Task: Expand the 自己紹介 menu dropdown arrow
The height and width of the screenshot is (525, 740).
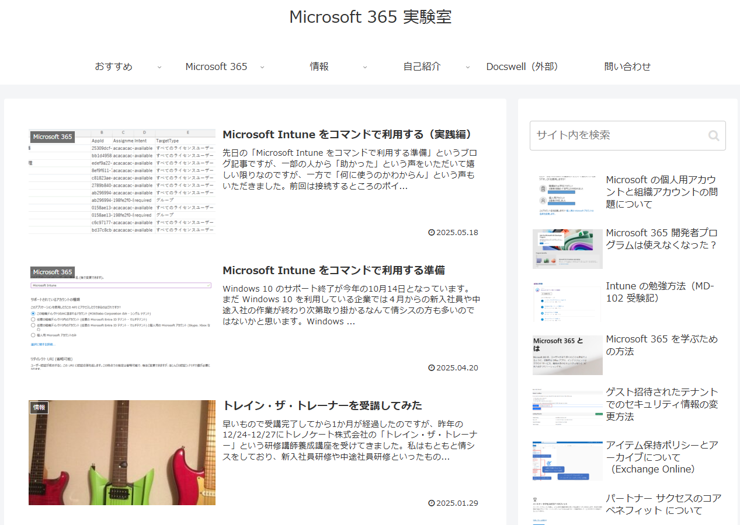Action: (x=468, y=67)
